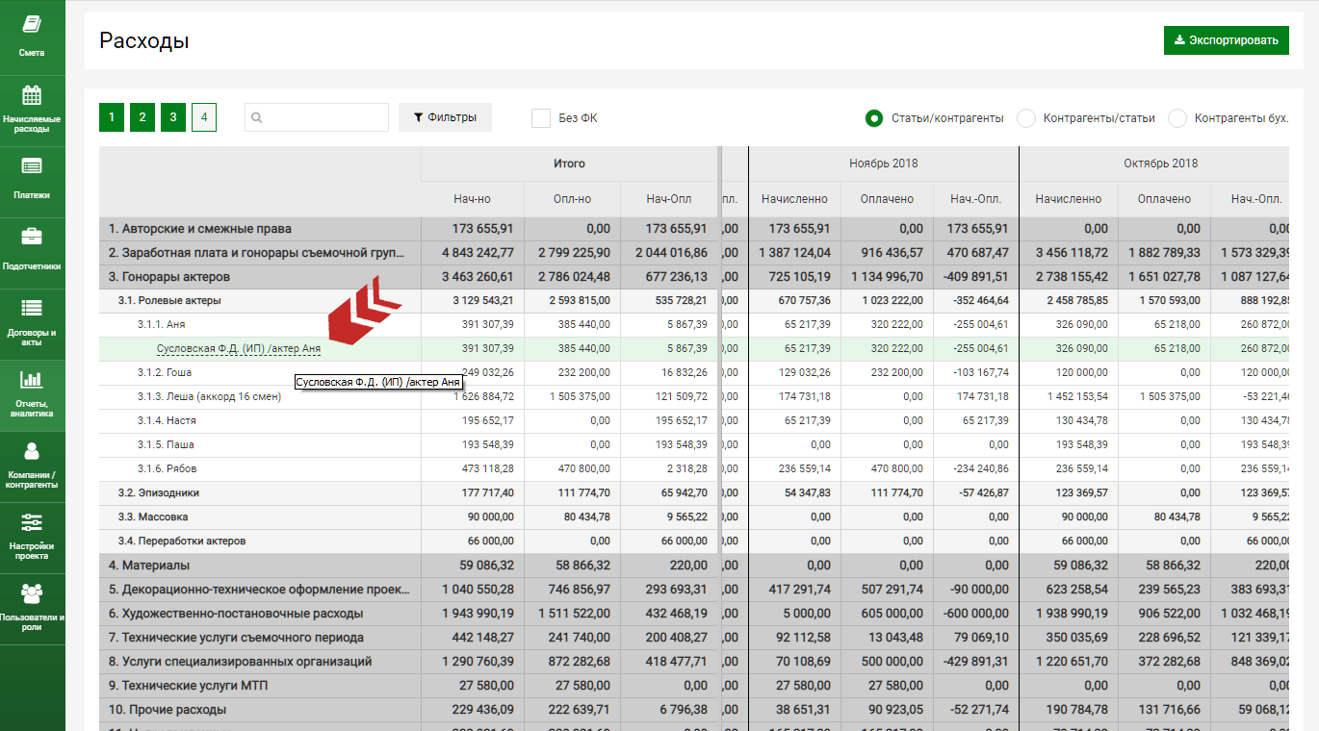This screenshot has width=1319, height=731.
Task: Open the Смета section icon
Action: 32,26
